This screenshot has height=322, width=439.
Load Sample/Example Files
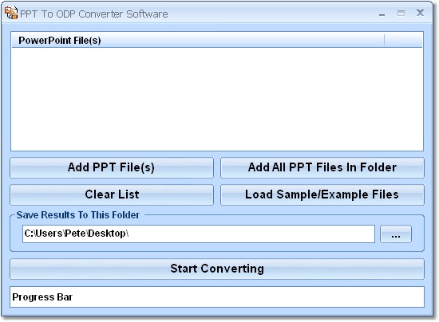pos(322,194)
